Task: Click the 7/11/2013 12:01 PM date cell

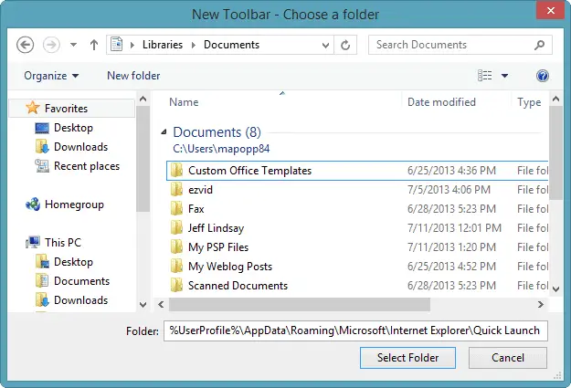Action: click(454, 228)
